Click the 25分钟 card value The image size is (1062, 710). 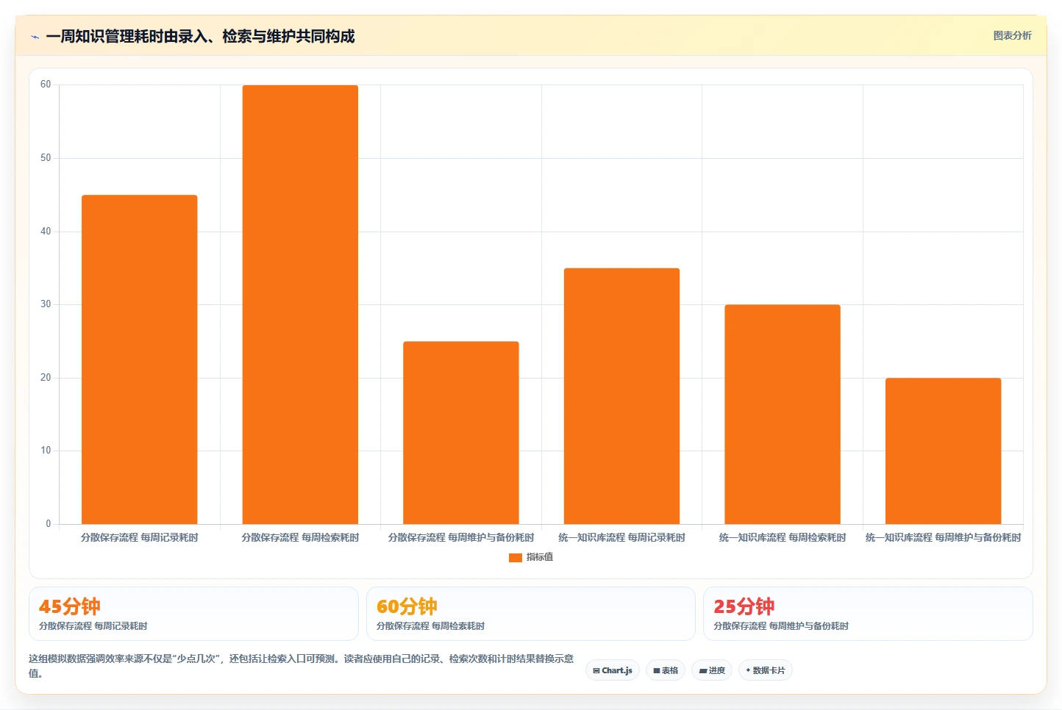coord(744,606)
